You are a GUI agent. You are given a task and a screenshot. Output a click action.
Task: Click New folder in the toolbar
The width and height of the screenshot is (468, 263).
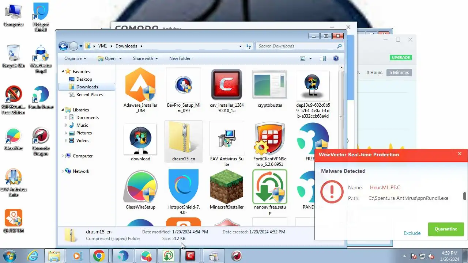pos(180,58)
